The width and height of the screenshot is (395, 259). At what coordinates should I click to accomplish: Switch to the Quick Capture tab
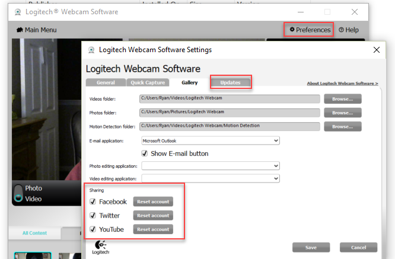tap(148, 82)
